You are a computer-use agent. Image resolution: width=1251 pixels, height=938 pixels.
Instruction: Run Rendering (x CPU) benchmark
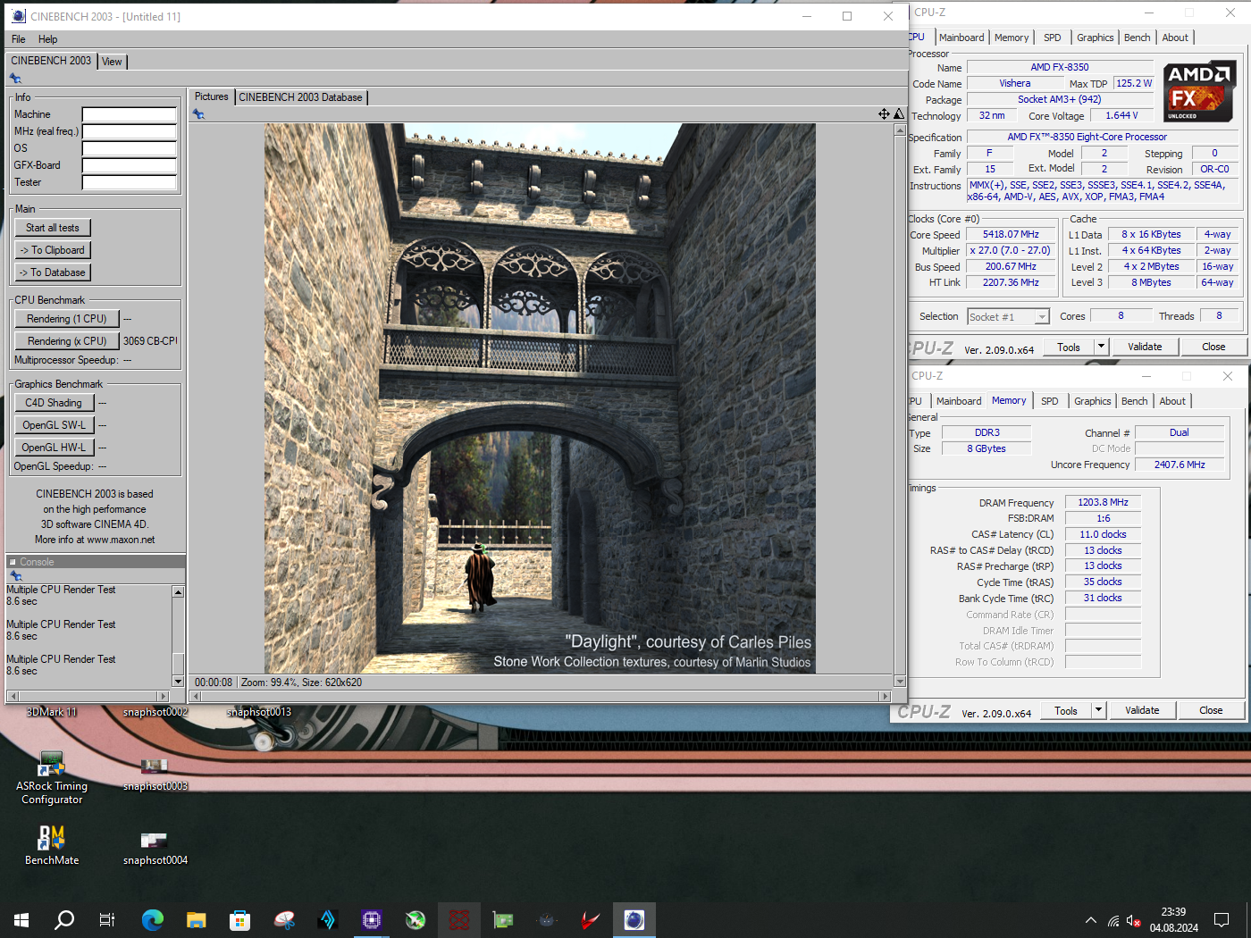pos(67,341)
